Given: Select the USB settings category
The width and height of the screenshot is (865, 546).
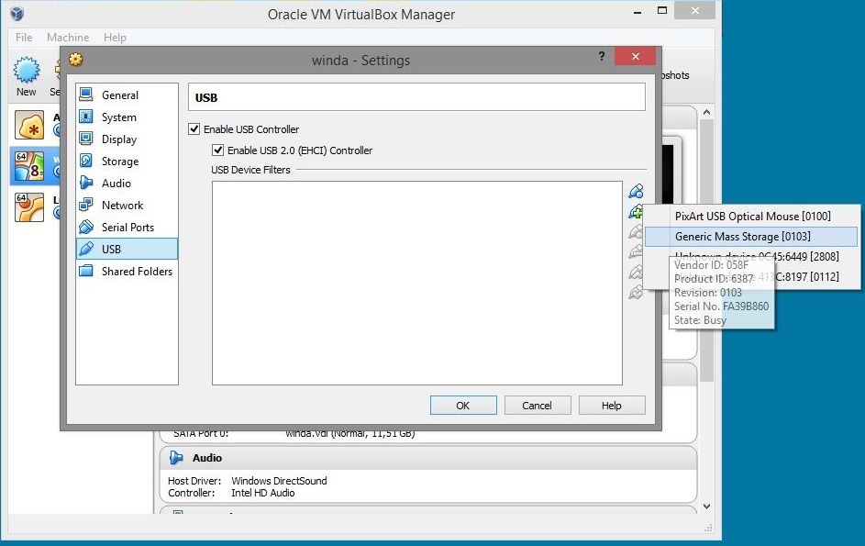Looking at the screenshot, I should tap(127, 249).
